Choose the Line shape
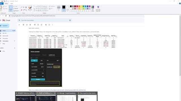Image resolution: width=181 pixels, height=101 pixels. [35, 6]
